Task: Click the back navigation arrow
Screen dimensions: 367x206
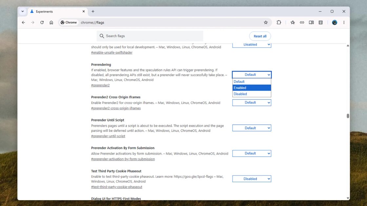Action: (23, 22)
